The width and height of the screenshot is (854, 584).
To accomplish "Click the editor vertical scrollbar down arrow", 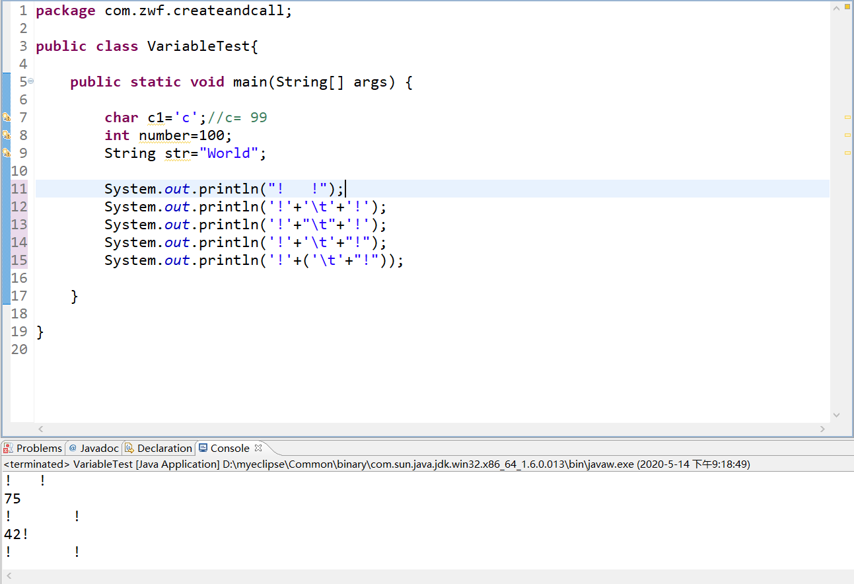I will coord(837,415).
